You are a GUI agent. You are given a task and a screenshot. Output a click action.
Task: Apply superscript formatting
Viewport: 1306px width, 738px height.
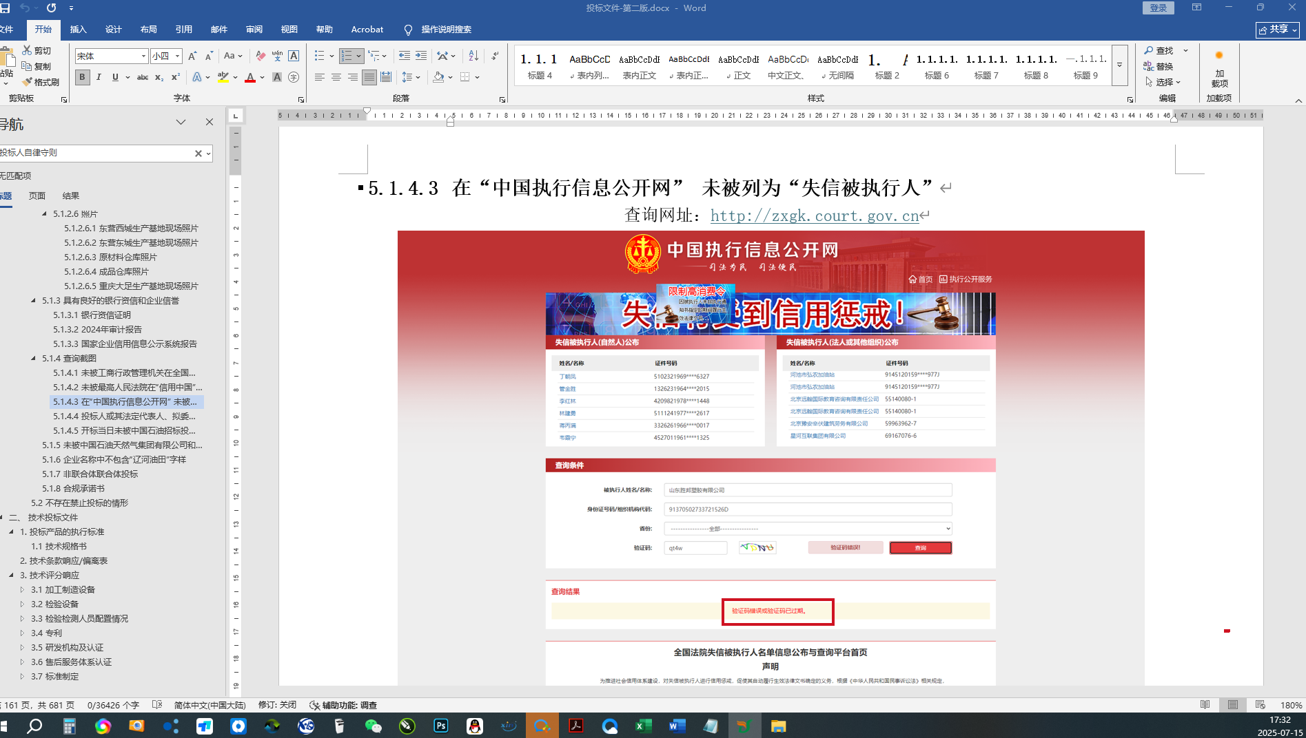pos(176,77)
